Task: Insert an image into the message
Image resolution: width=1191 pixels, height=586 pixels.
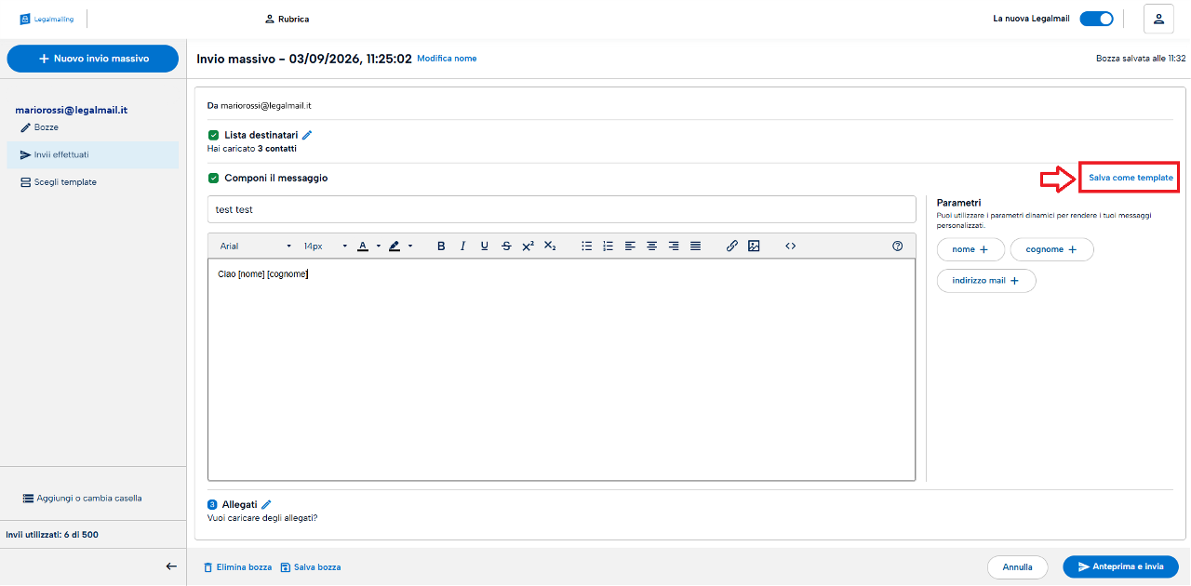Action: 755,246
